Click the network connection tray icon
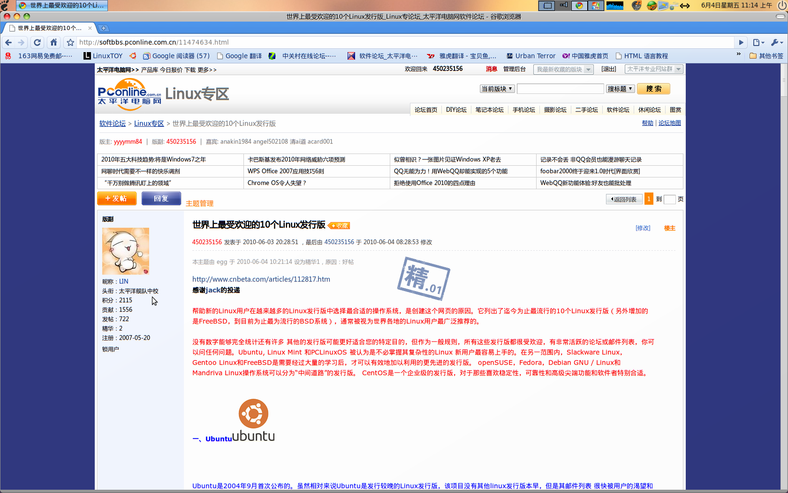 685,6
